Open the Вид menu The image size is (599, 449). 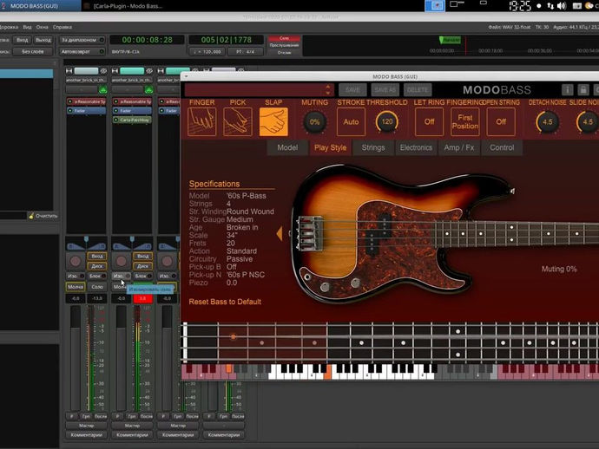27,27
